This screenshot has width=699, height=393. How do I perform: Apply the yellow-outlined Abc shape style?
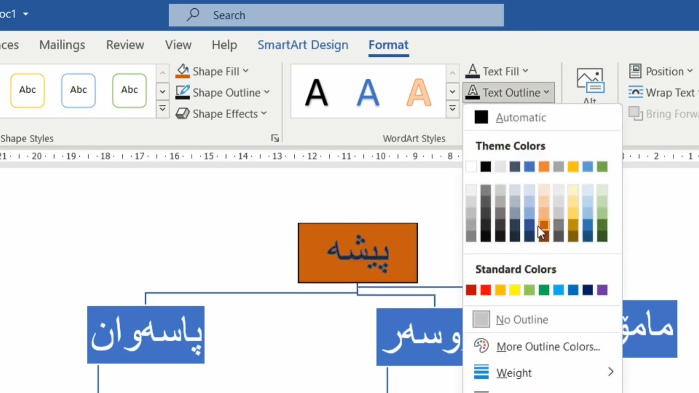point(27,90)
